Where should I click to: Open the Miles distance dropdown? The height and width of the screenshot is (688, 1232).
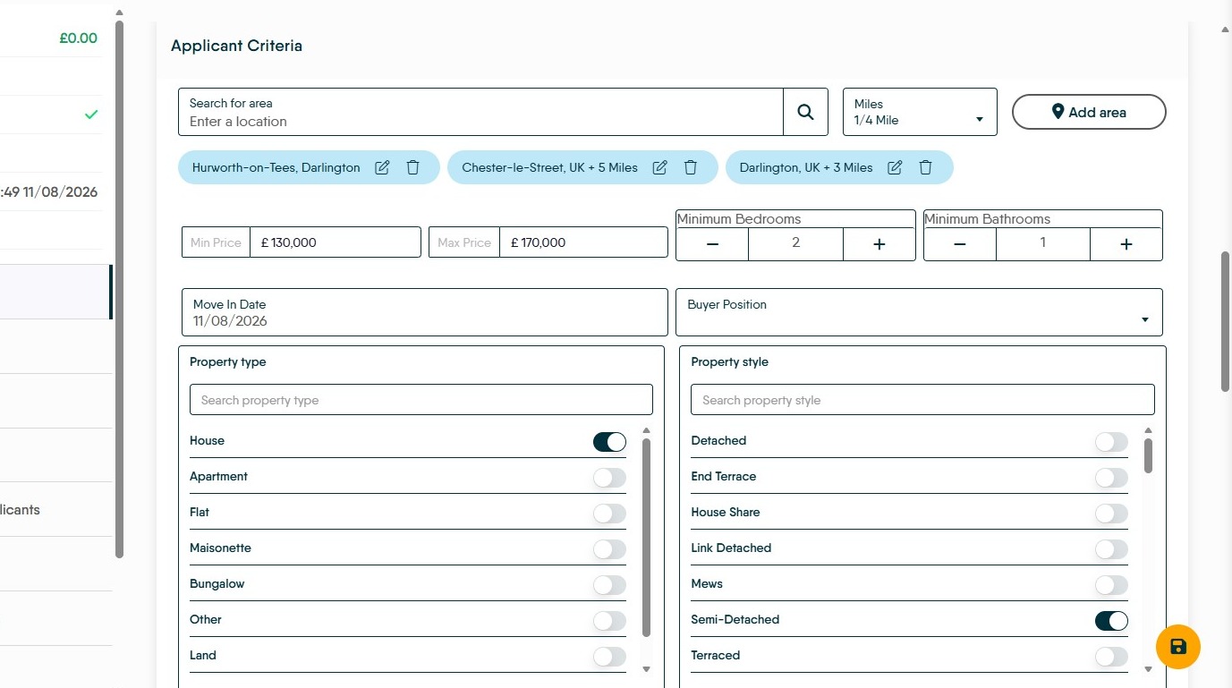coord(920,112)
